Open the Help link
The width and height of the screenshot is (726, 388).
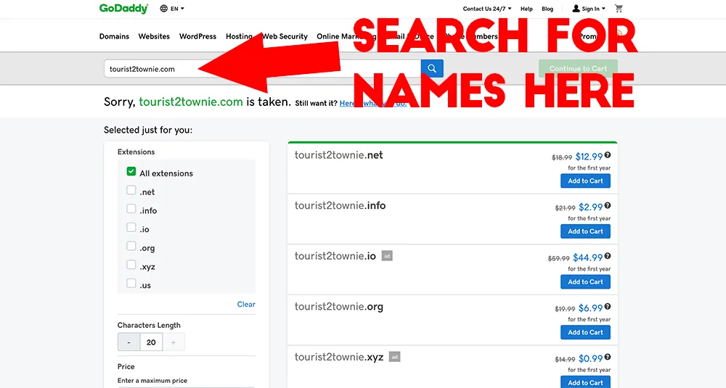coord(526,9)
